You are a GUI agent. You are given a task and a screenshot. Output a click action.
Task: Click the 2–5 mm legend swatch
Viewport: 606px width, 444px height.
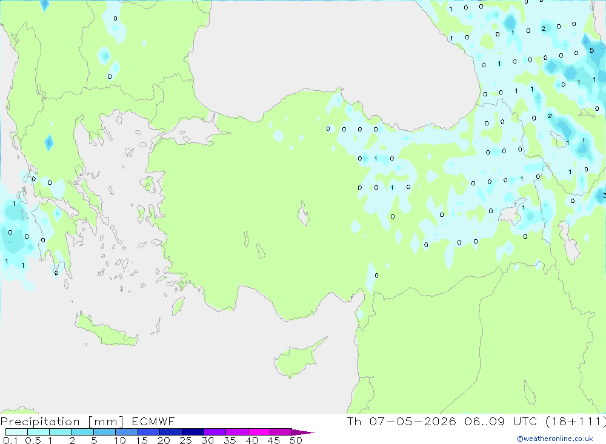(82, 432)
